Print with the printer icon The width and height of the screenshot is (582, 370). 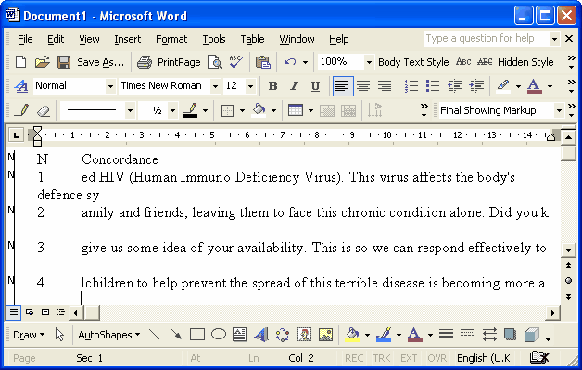145,62
